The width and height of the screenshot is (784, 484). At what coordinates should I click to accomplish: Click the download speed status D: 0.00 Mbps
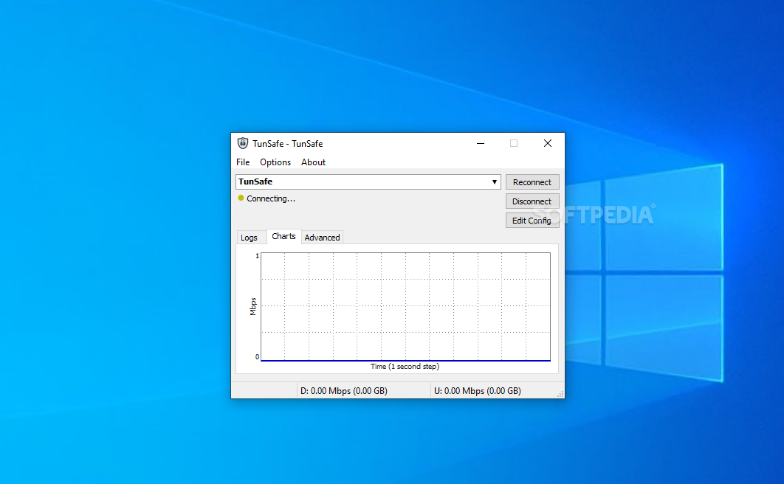pyautogui.click(x=344, y=390)
